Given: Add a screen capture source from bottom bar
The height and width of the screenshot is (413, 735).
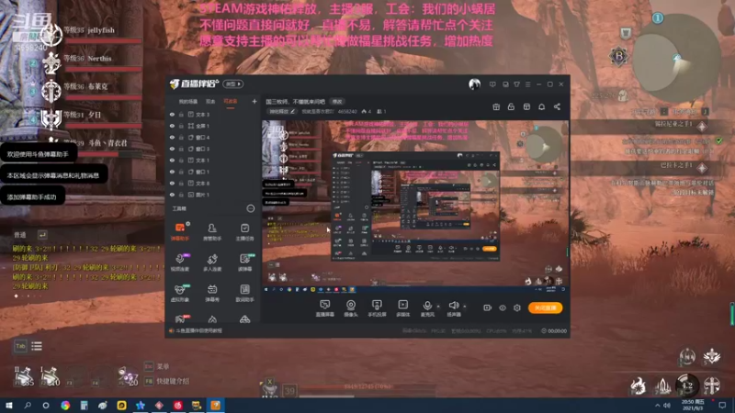Looking at the screenshot, I should (x=324, y=308).
